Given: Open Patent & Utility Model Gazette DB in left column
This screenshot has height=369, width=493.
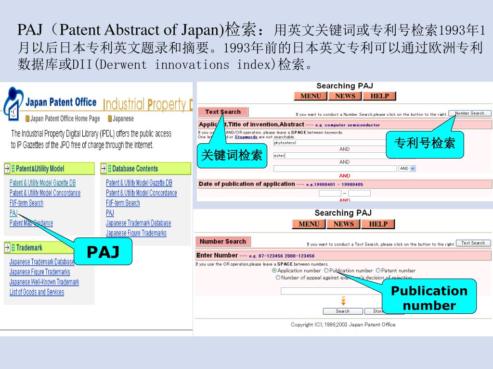Looking at the screenshot, I should (x=43, y=183).
